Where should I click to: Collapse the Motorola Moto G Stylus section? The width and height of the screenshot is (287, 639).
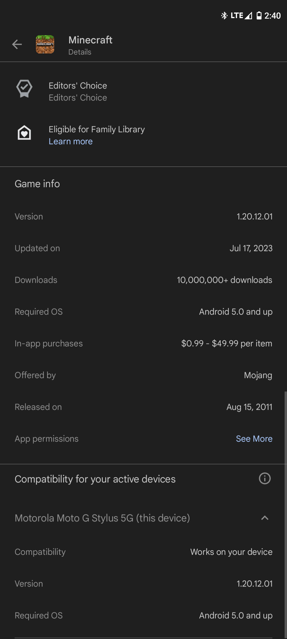click(265, 518)
